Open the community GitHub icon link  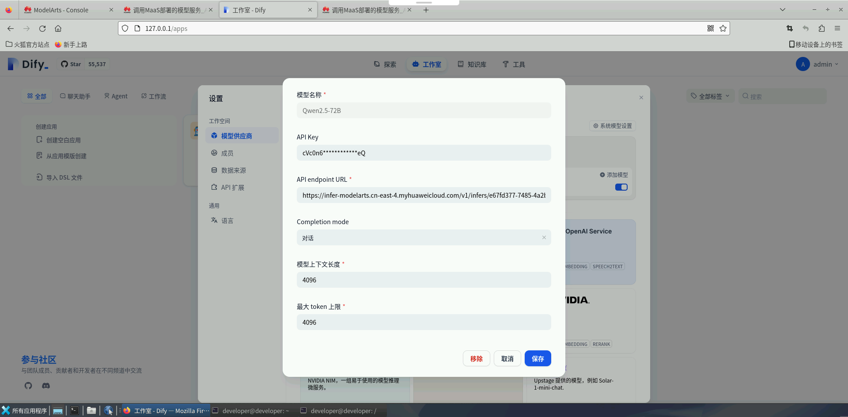[28, 386]
